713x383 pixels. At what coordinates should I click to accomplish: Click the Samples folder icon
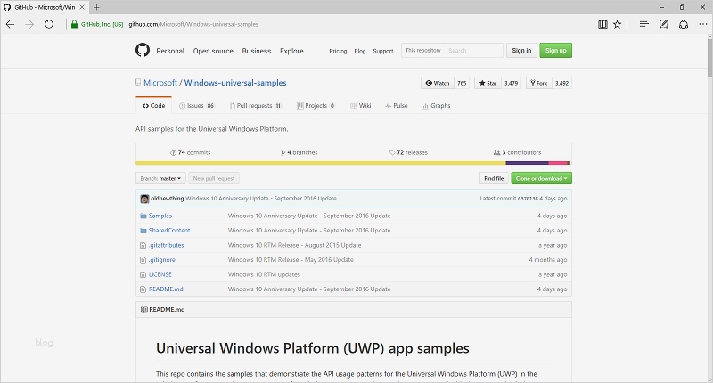click(x=143, y=216)
